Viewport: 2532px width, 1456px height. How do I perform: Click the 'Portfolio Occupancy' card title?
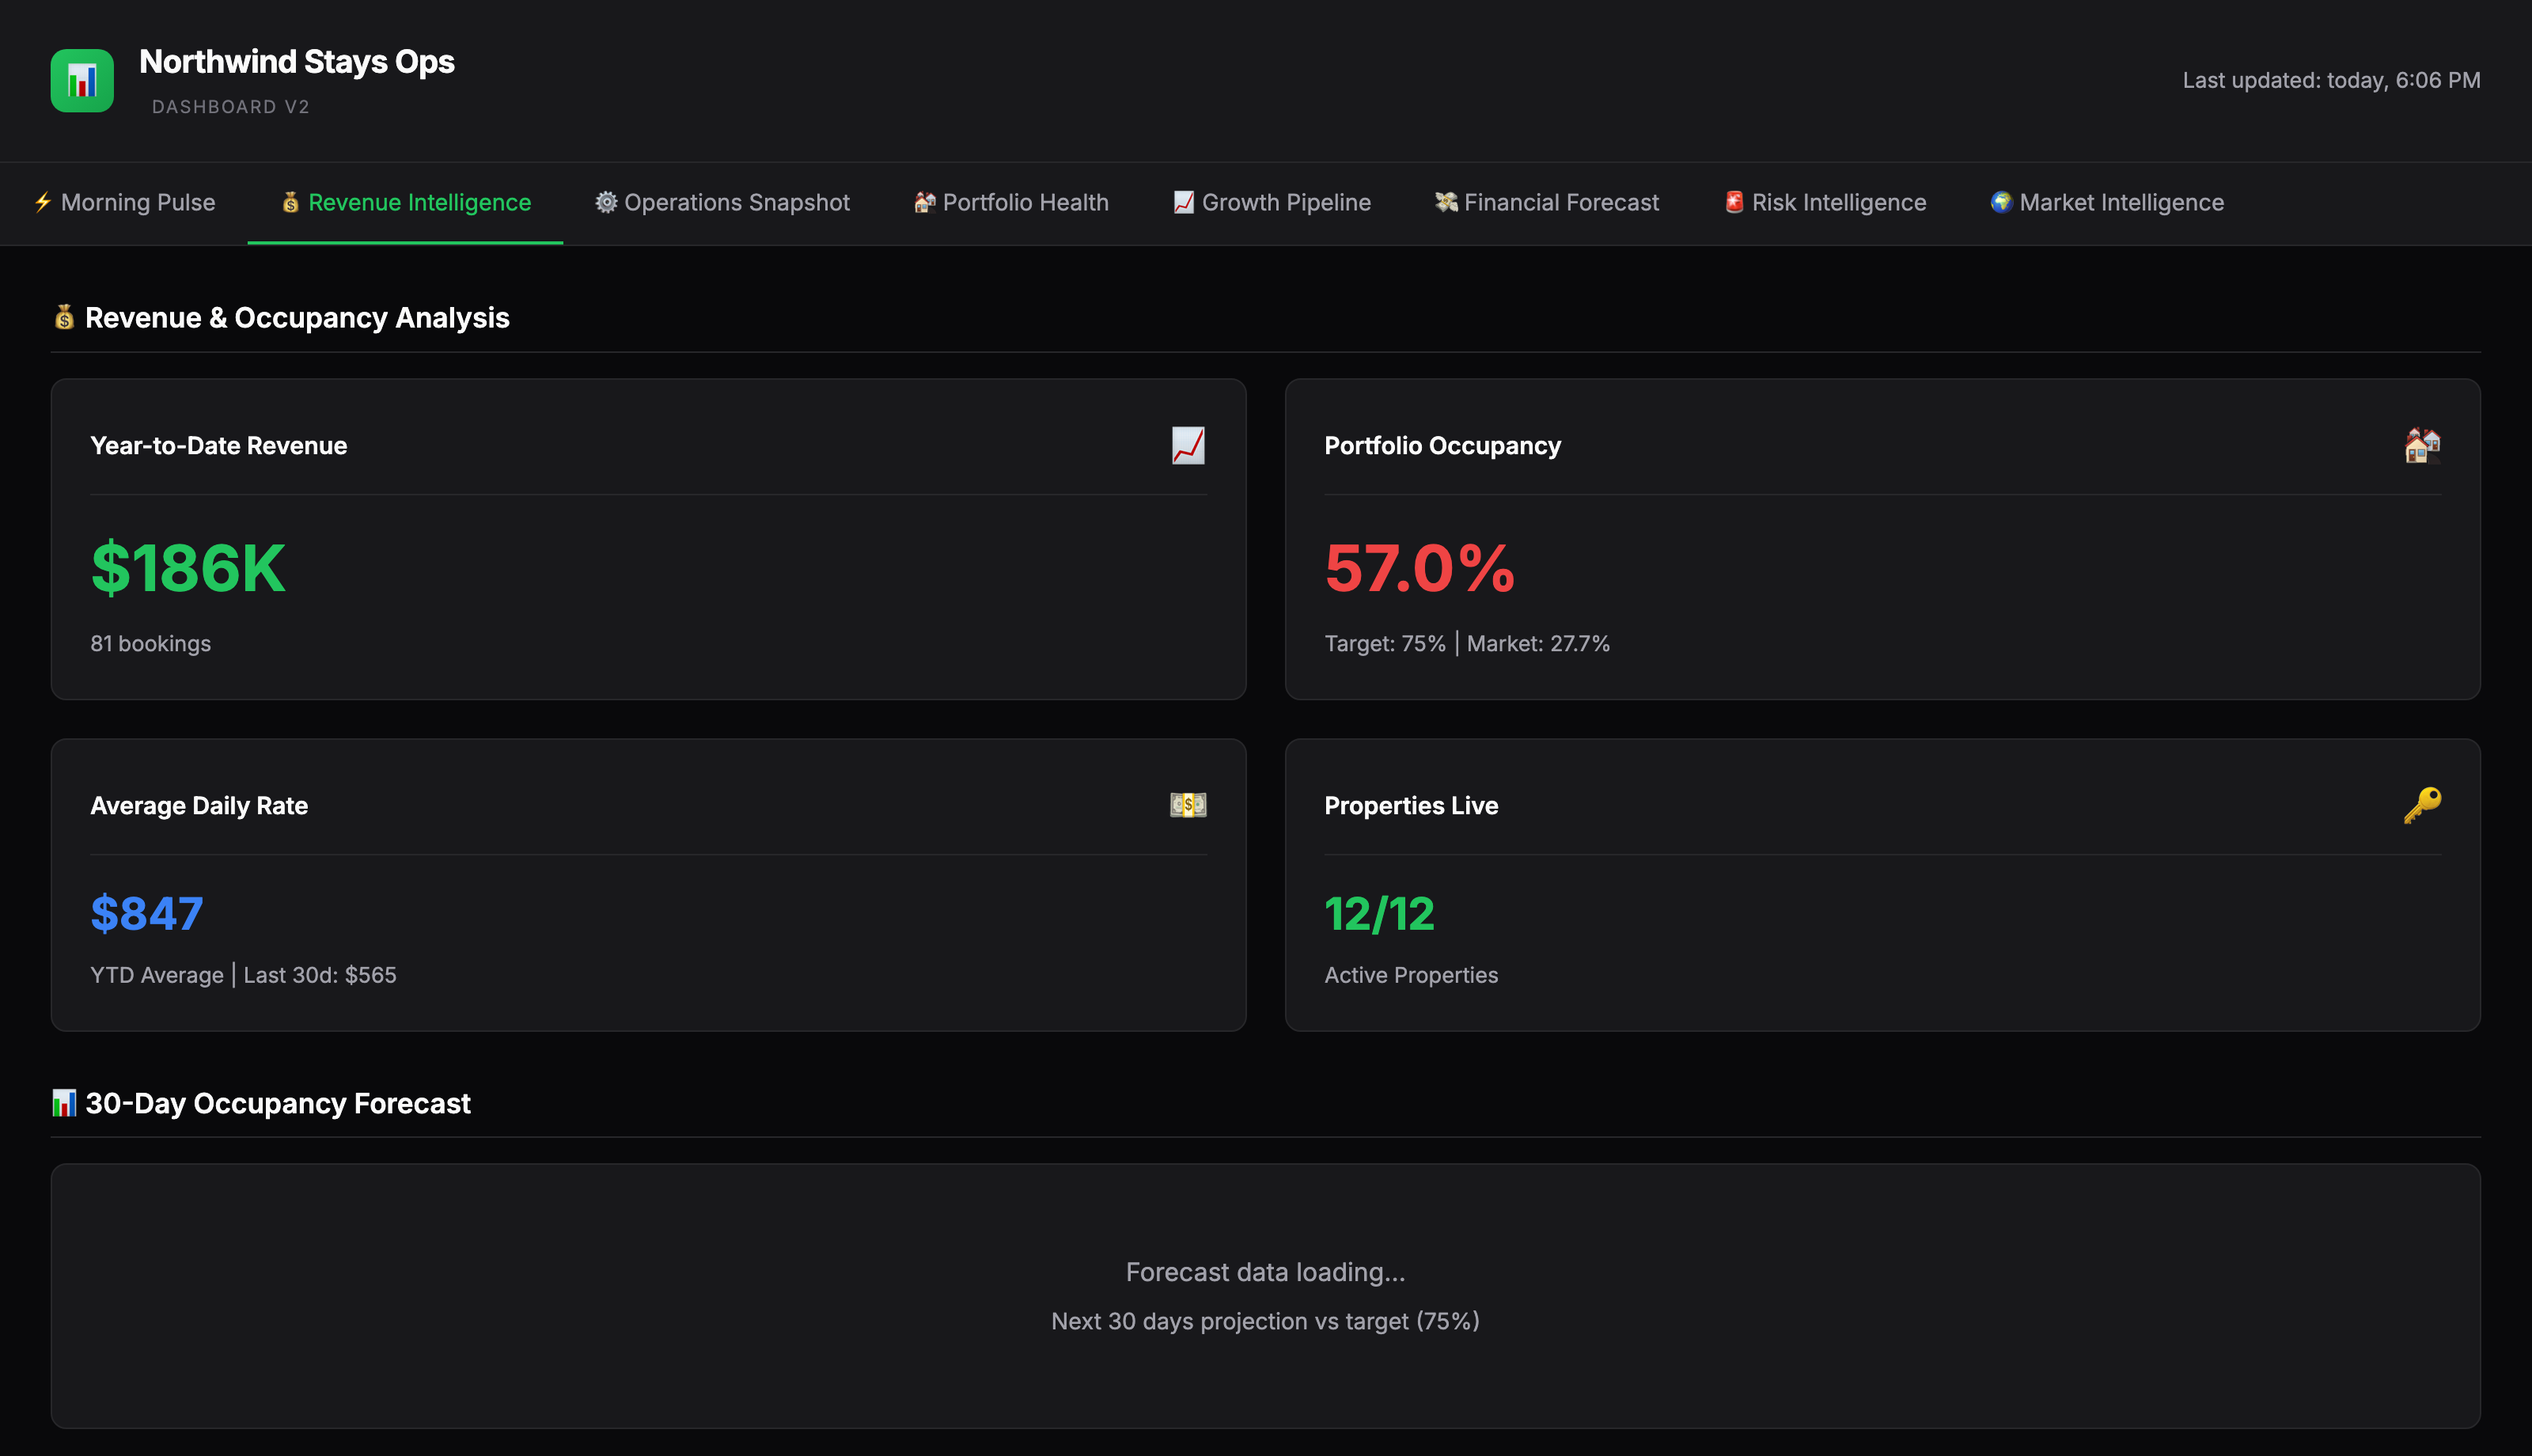click(x=1442, y=445)
